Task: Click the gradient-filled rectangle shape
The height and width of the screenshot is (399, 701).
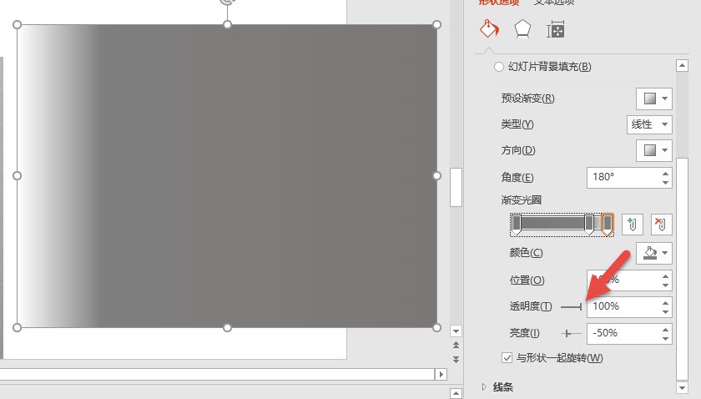Action: pyautogui.click(x=227, y=176)
